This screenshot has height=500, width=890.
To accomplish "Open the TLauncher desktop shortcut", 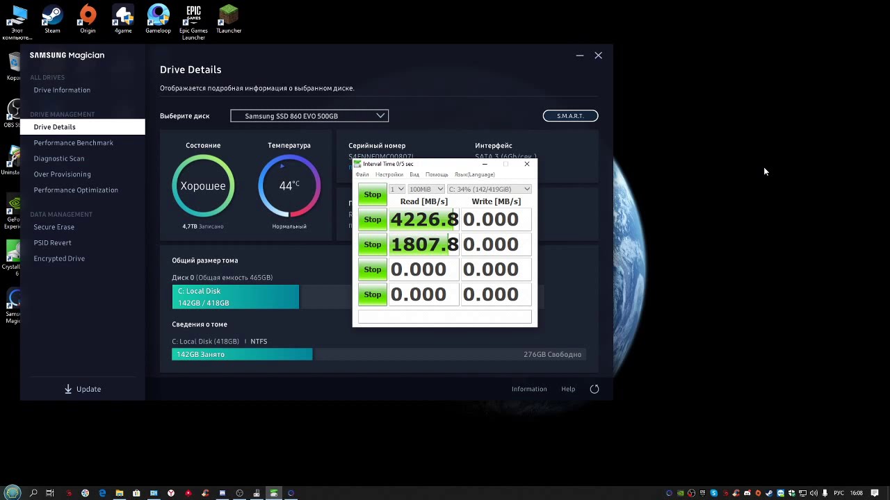I will 229,19.
